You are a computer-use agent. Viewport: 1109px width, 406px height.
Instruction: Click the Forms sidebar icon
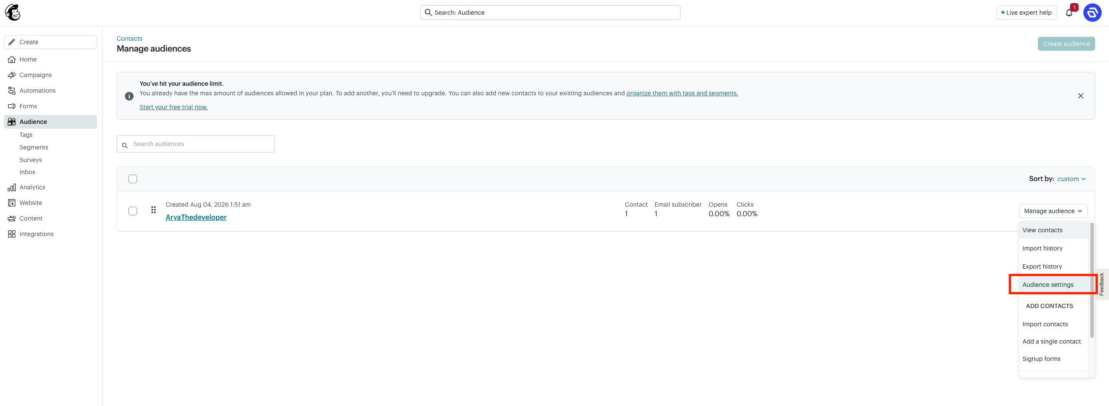pos(12,106)
